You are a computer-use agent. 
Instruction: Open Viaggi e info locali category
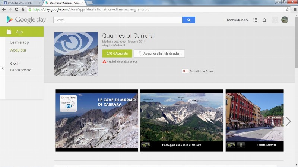[114, 45]
